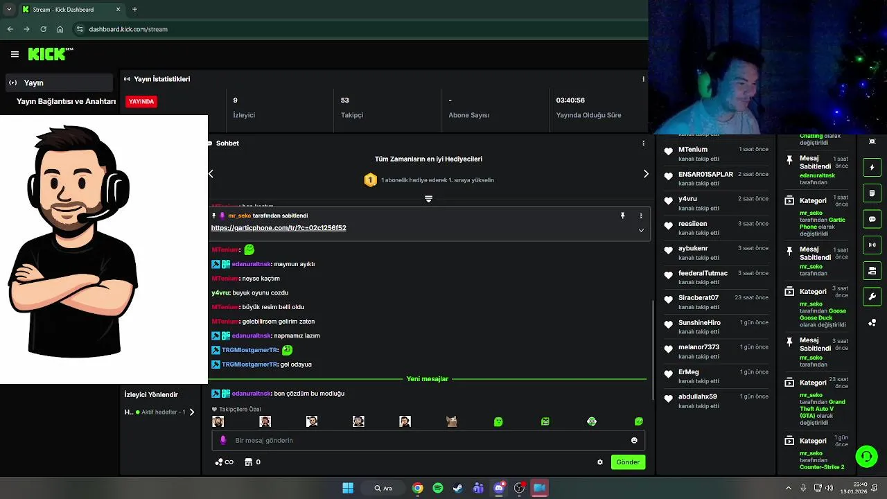This screenshot has height=499, width=887.
Task: Expand the Aktif hedefler arrow
Action: [192, 412]
